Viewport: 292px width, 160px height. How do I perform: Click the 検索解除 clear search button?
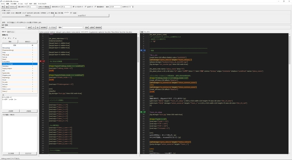[x=44, y=28]
